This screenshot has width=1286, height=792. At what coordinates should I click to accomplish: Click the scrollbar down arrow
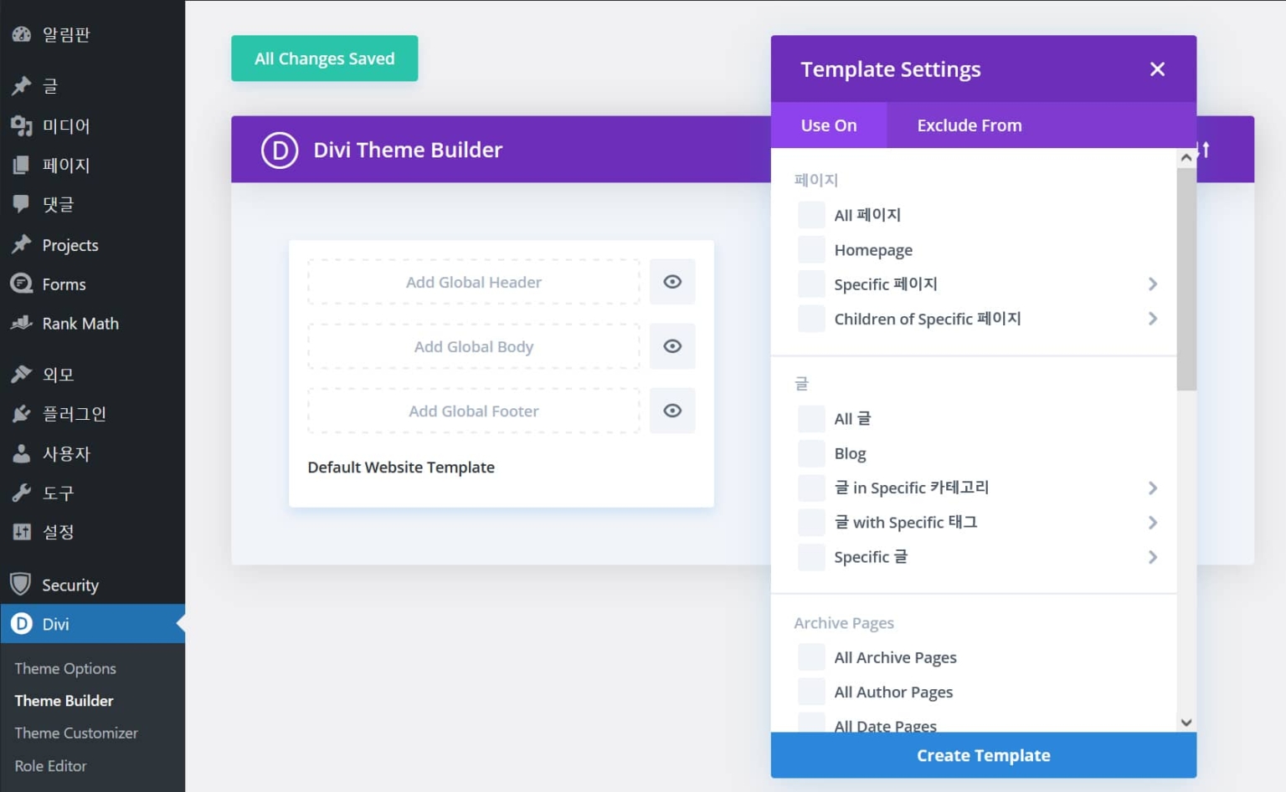(1186, 723)
